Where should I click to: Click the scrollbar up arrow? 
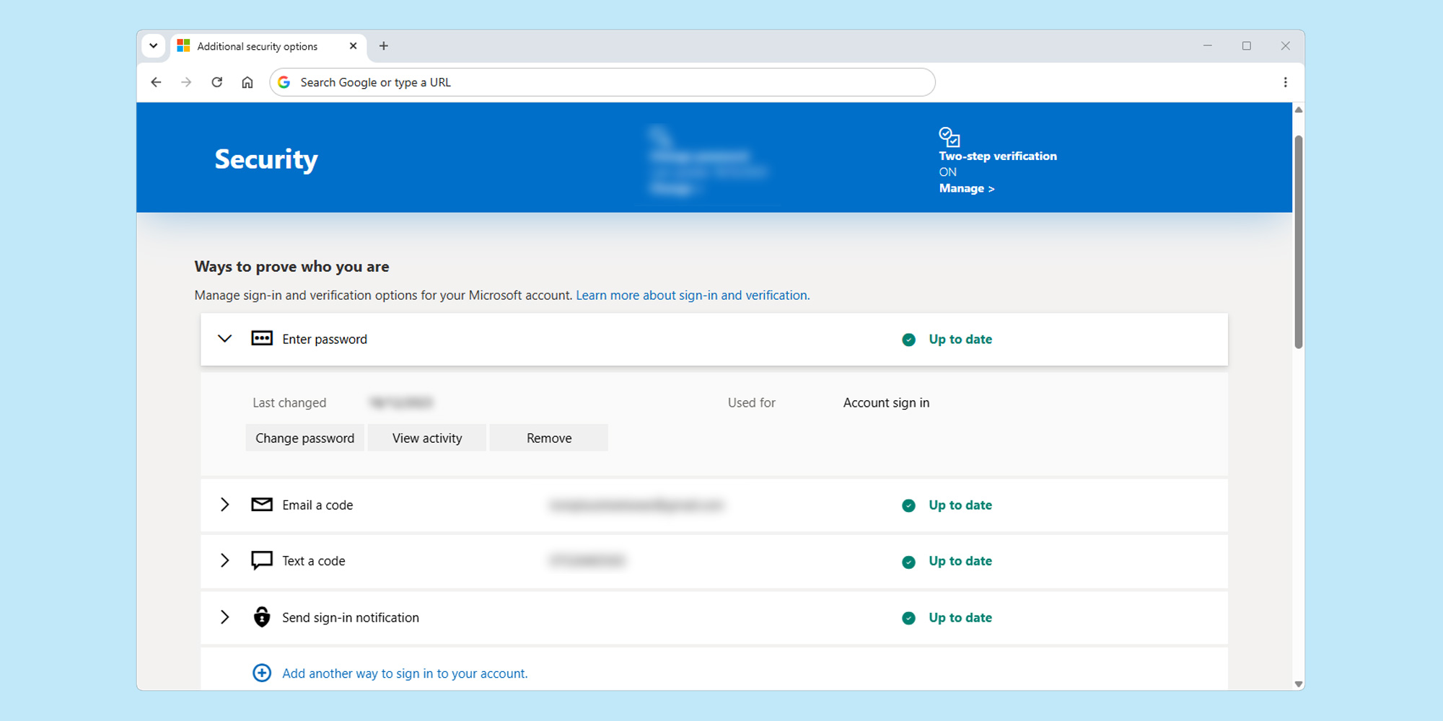(1298, 110)
